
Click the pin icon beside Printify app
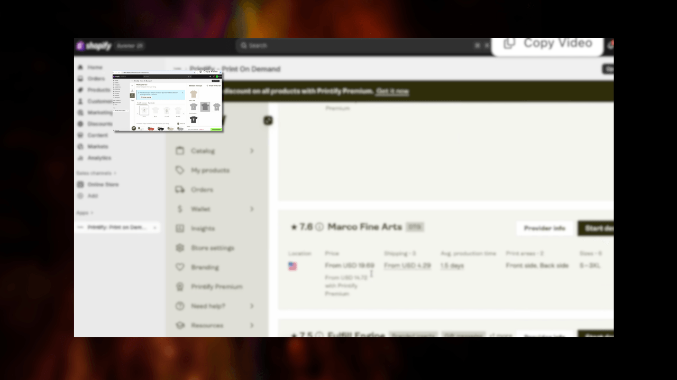pyautogui.click(x=154, y=227)
